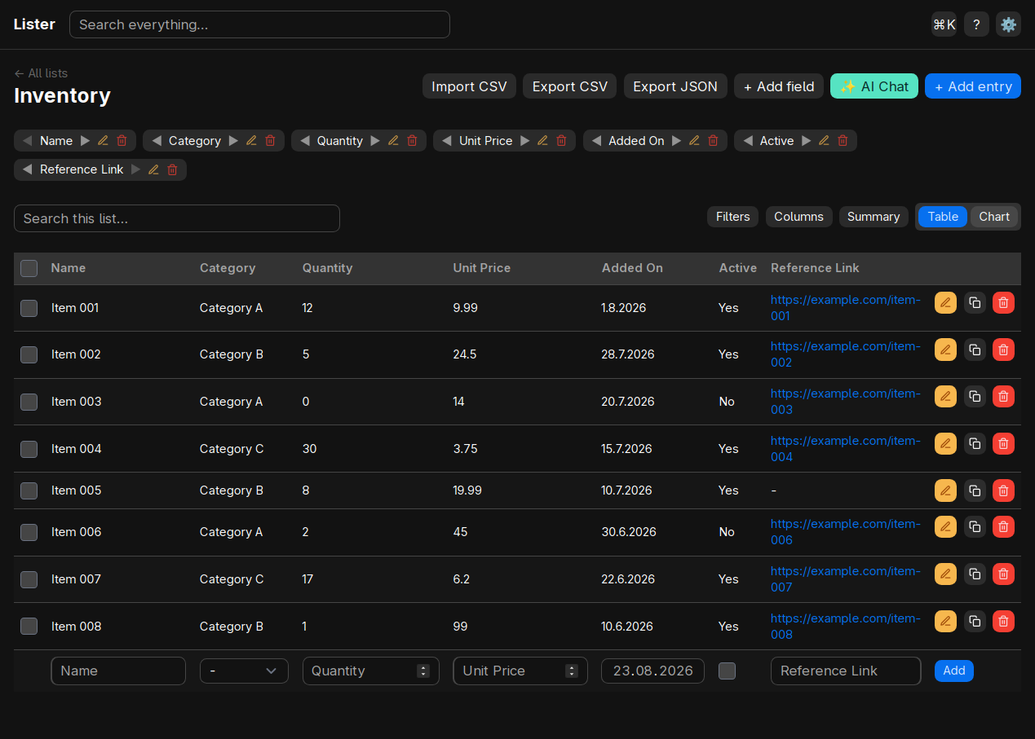Select the Item 007 row checkbox

(x=29, y=579)
